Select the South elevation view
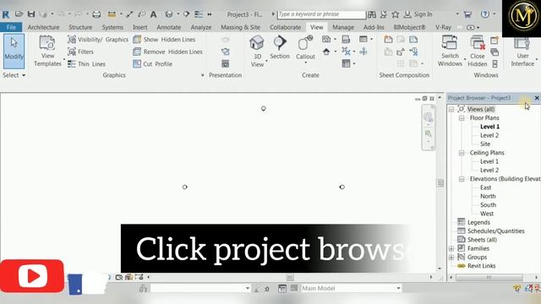541x304 pixels. point(488,204)
